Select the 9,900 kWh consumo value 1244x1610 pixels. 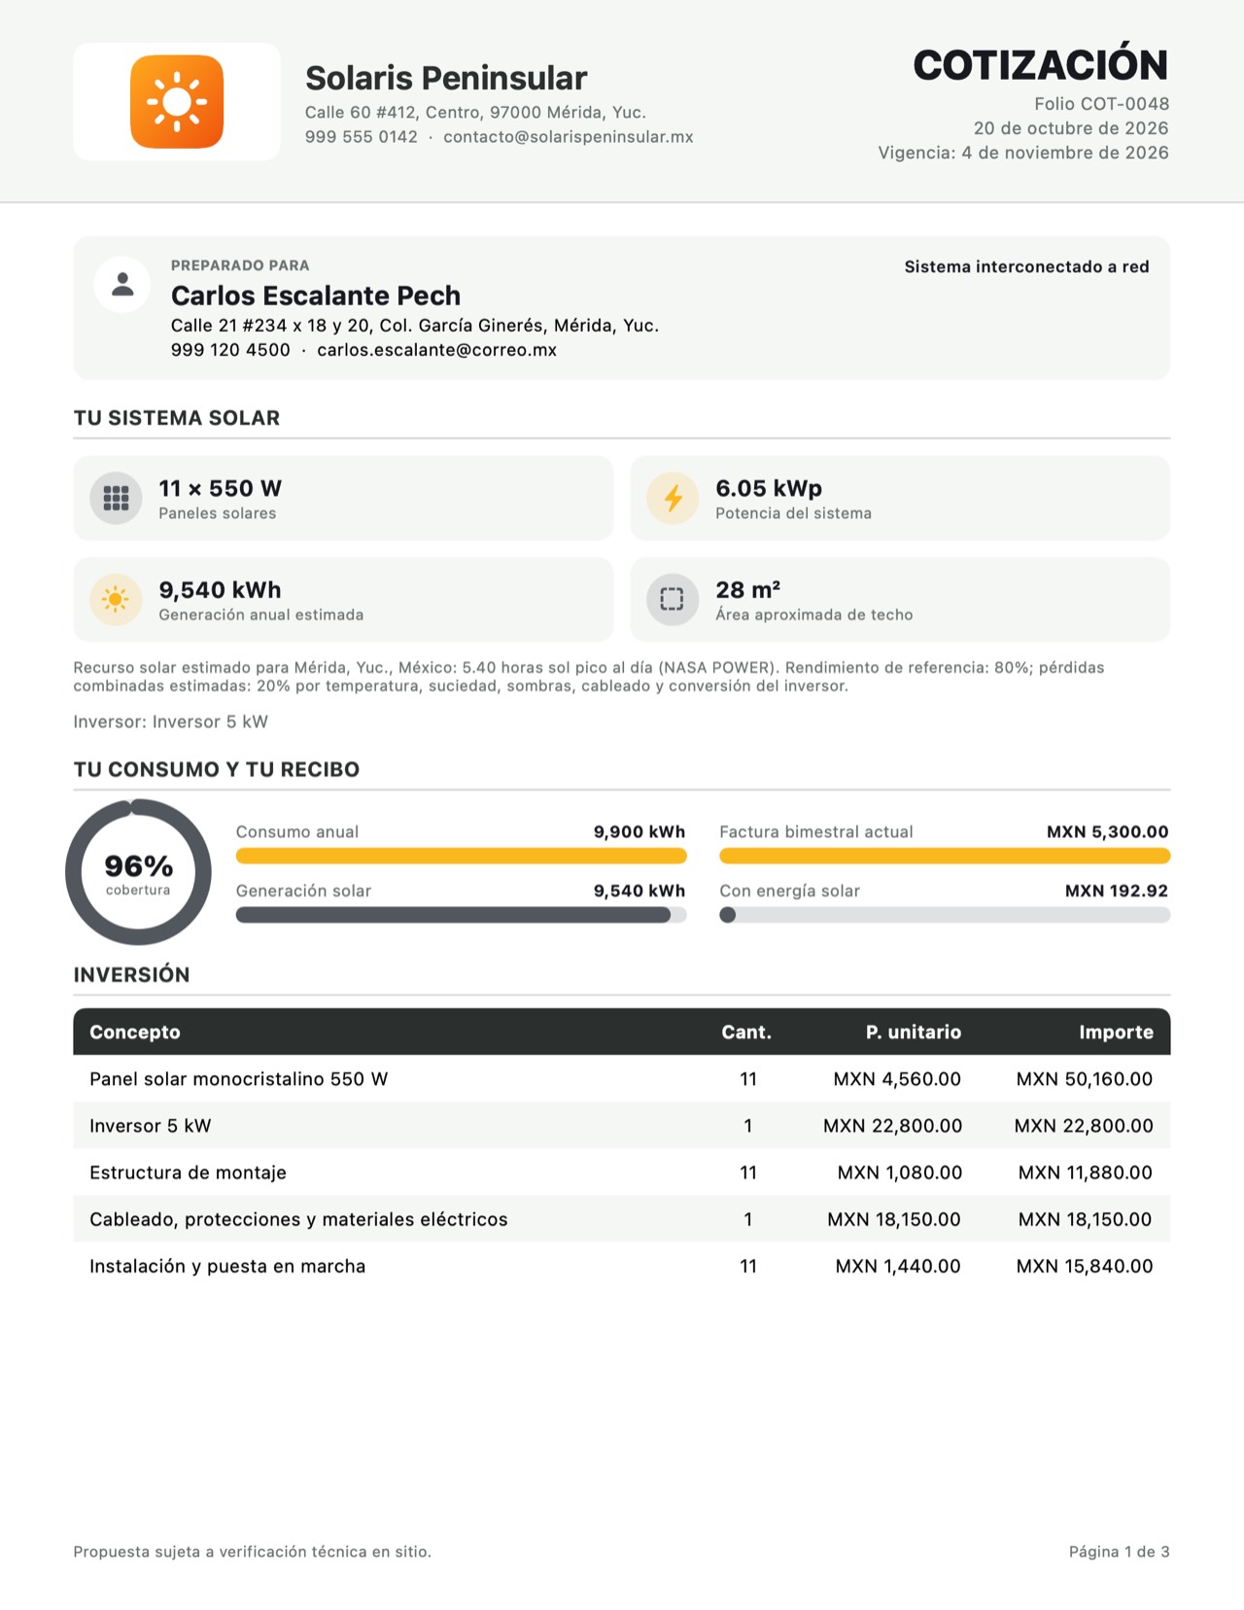[x=639, y=832]
